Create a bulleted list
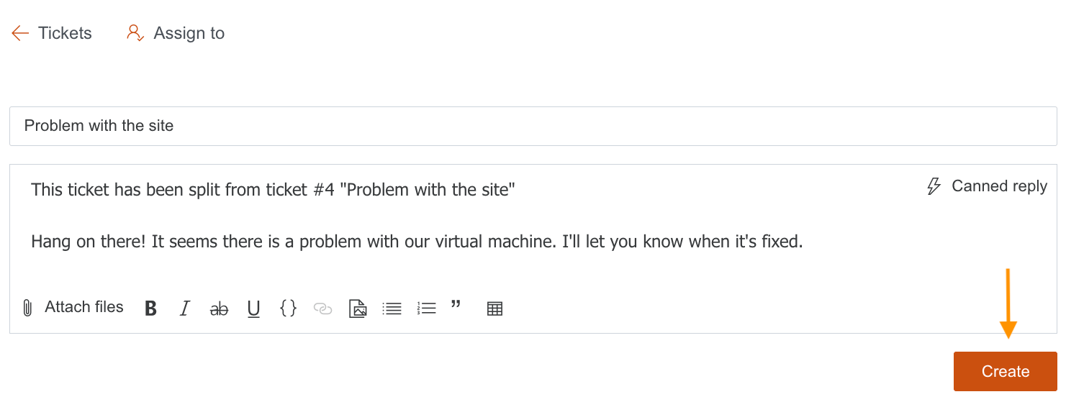This screenshot has height=402, width=1066. (x=392, y=309)
